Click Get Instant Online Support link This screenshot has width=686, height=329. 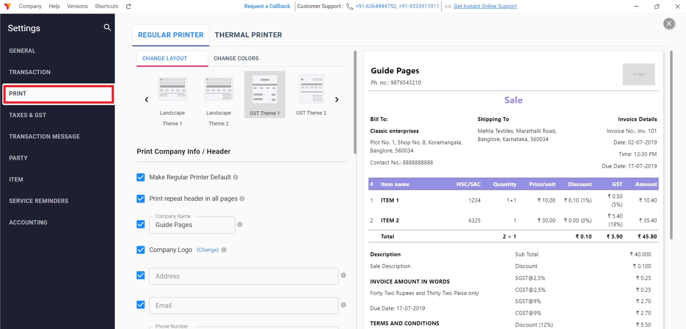coord(485,6)
